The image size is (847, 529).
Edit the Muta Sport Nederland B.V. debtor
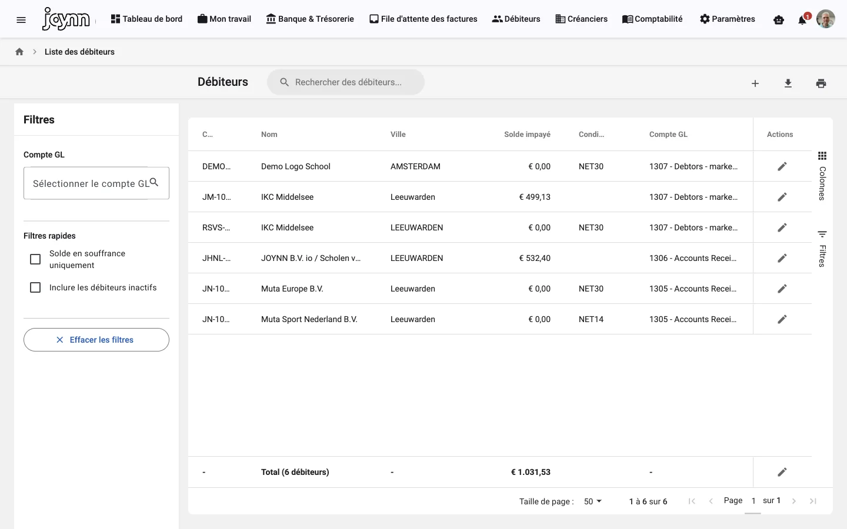(782, 319)
